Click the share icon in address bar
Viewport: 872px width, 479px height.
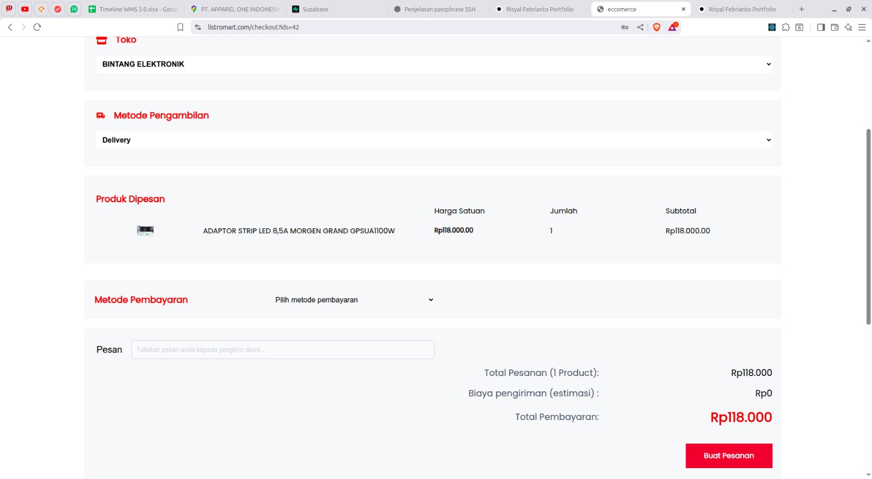640,27
